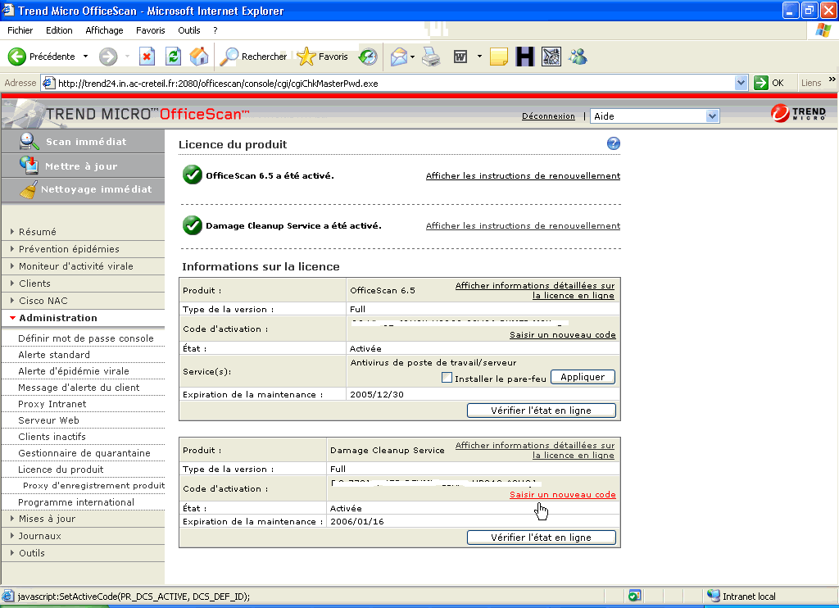Open the Edition menu
The width and height of the screenshot is (839, 608).
[x=59, y=30]
